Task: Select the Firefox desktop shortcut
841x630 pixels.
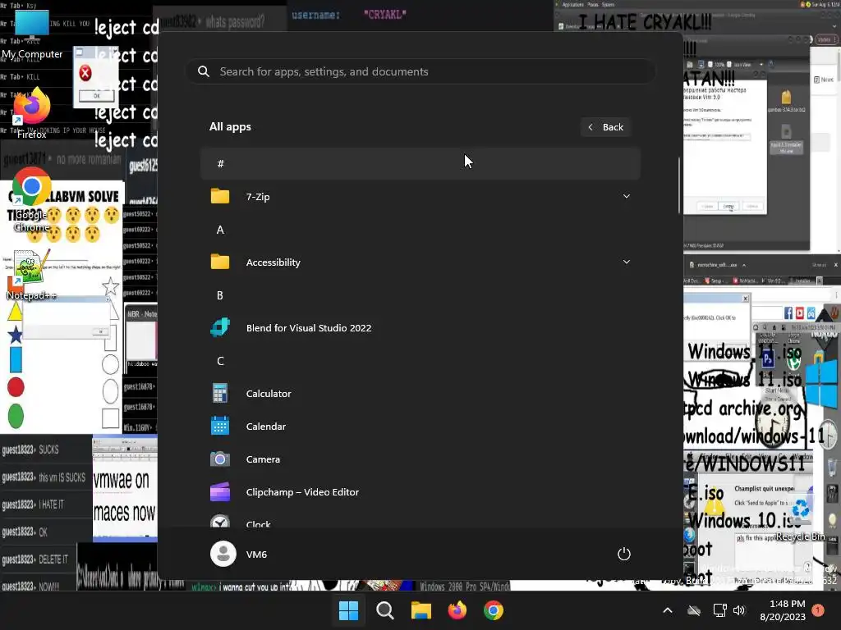Action: tap(32, 113)
